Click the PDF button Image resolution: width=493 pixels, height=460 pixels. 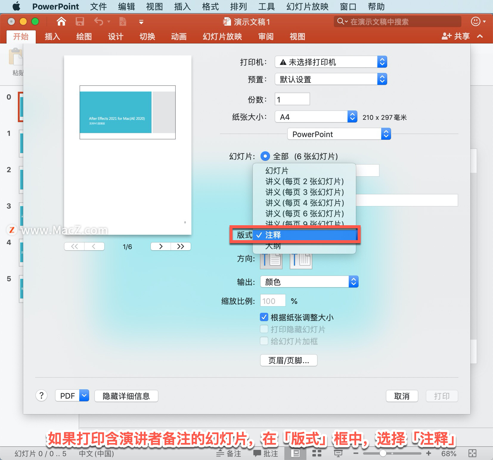tap(67, 396)
